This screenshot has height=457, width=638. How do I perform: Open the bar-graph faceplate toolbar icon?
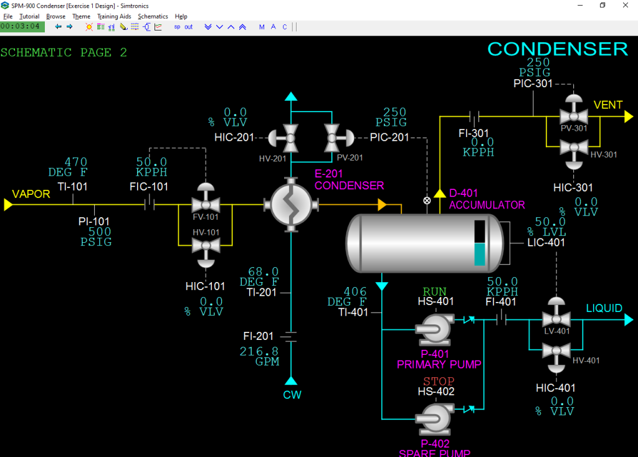click(x=112, y=27)
